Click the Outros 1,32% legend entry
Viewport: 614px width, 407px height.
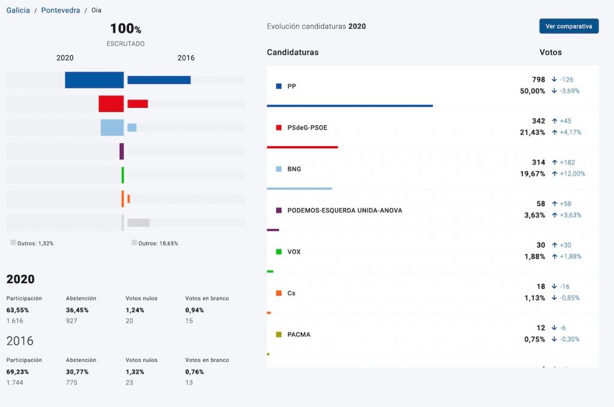32,243
